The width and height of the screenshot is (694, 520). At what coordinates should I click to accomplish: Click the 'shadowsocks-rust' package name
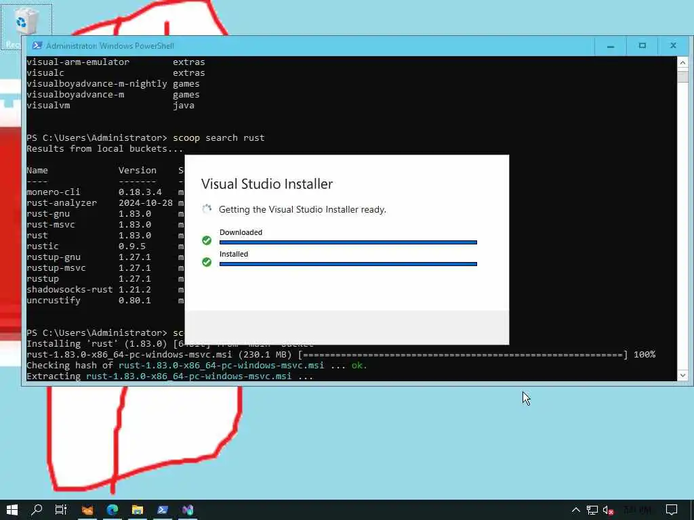(70, 290)
